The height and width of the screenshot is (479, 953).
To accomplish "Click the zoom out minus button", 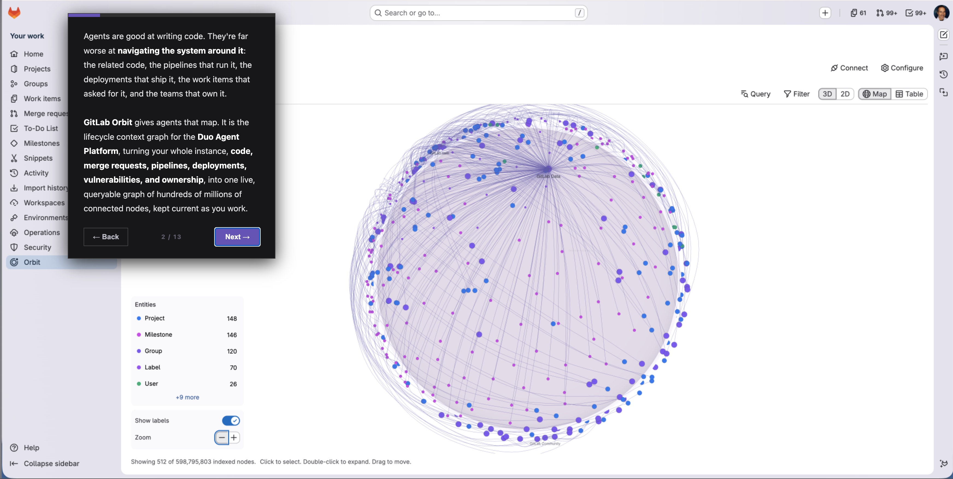I will coord(222,437).
